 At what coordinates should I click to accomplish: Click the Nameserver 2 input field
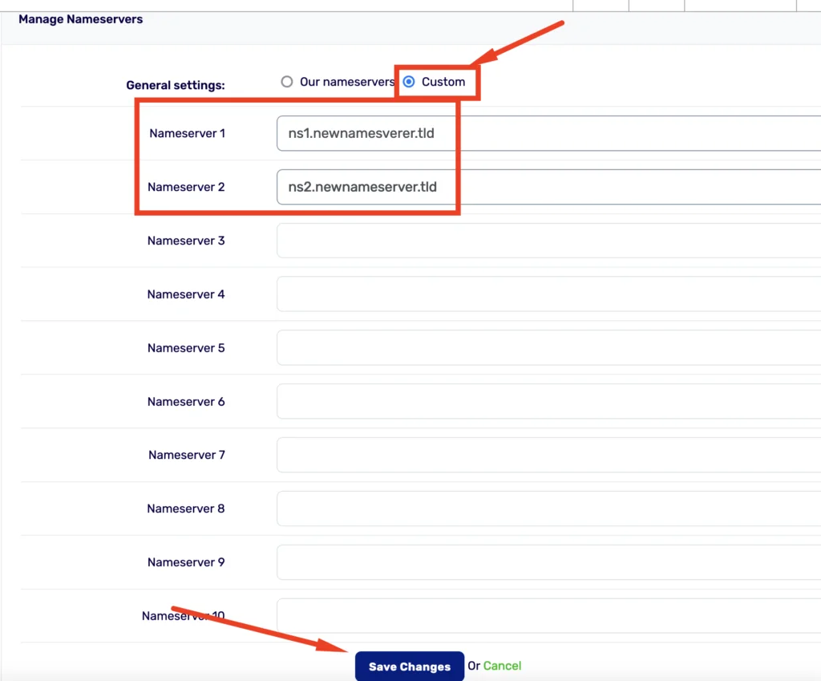coord(548,187)
